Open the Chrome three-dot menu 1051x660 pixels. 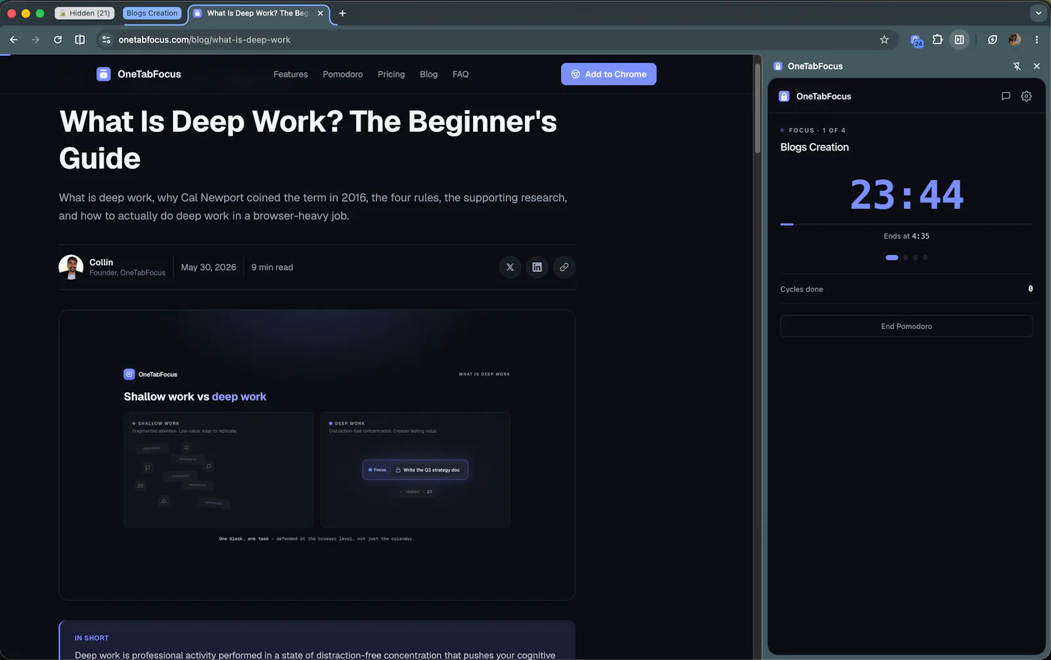pyautogui.click(x=1037, y=39)
